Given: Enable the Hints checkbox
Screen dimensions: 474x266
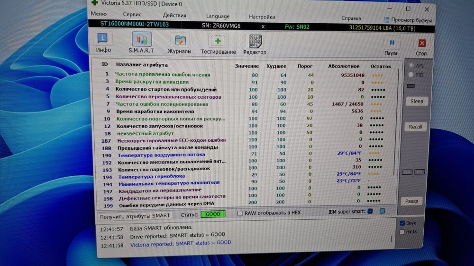Looking at the screenshot, I should pos(401,232).
